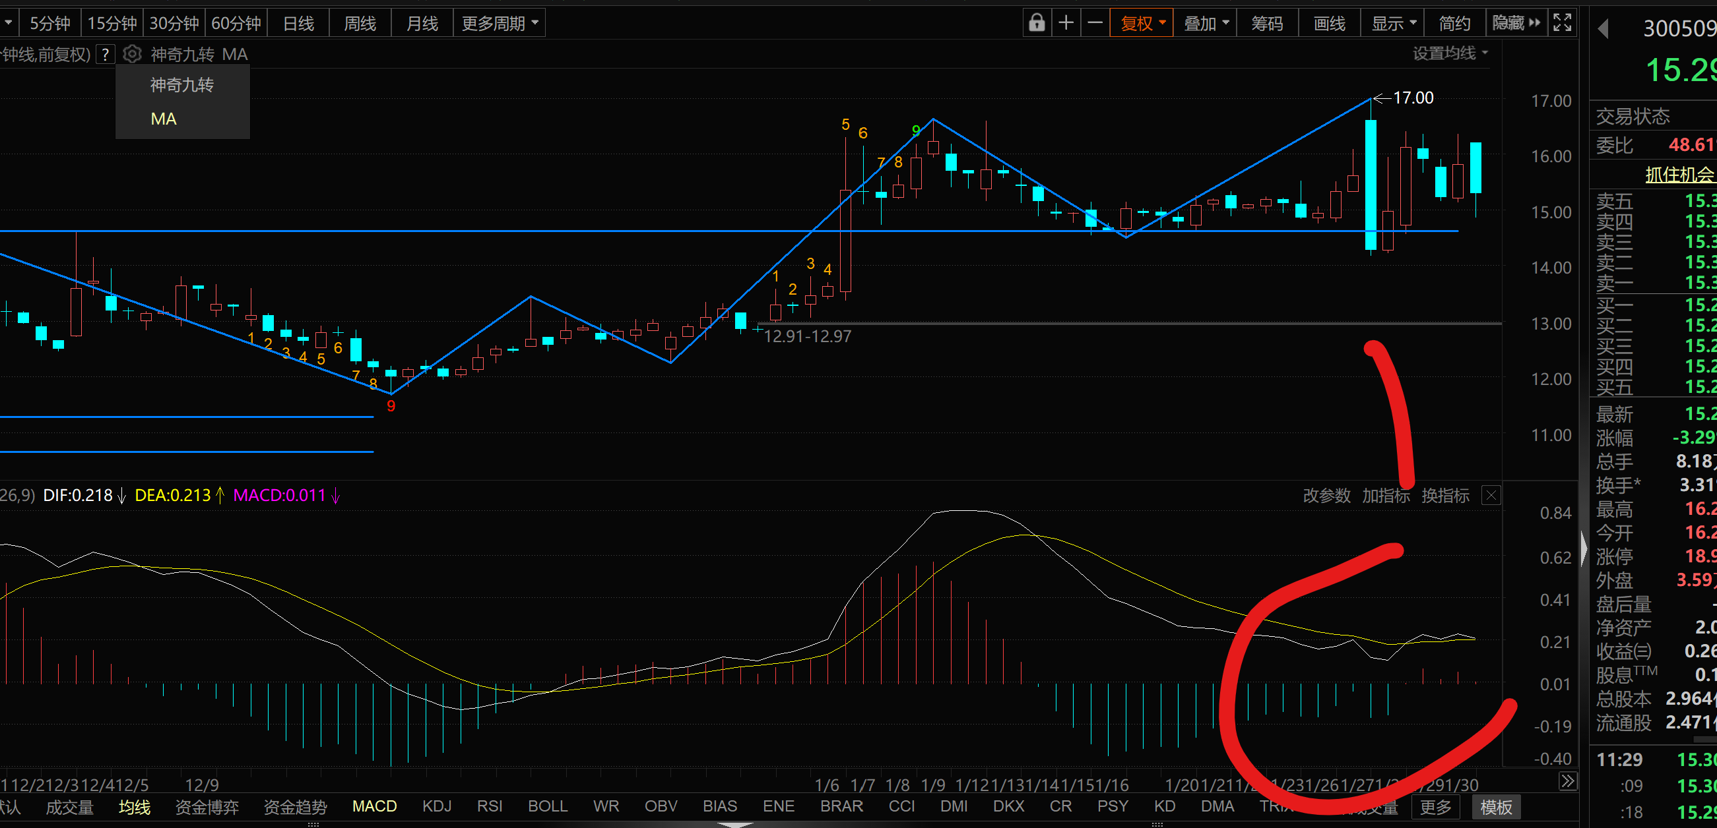Viewport: 1717px width, 828px height.
Task: Click 改参数 to edit MACD parameters
Action: (x=1326, y=496)
